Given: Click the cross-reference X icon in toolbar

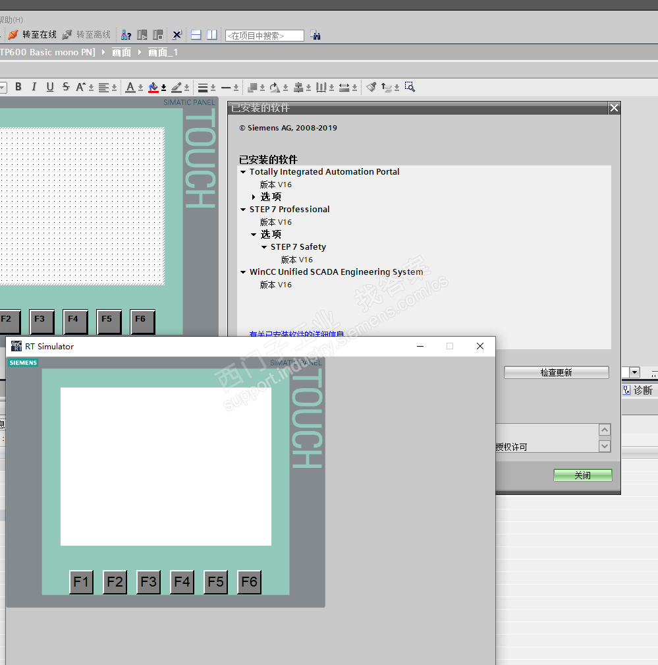Looking at the screenshot, I should [x=177, y=35].
